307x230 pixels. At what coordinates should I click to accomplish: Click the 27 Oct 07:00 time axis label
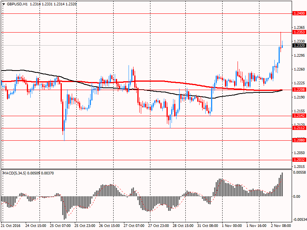(134, 226)
